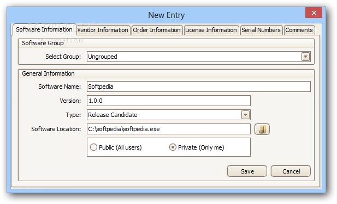Click the browse icon beside Software Location
Viewport: 337px width, 204px height.
[x=262, y=129]
